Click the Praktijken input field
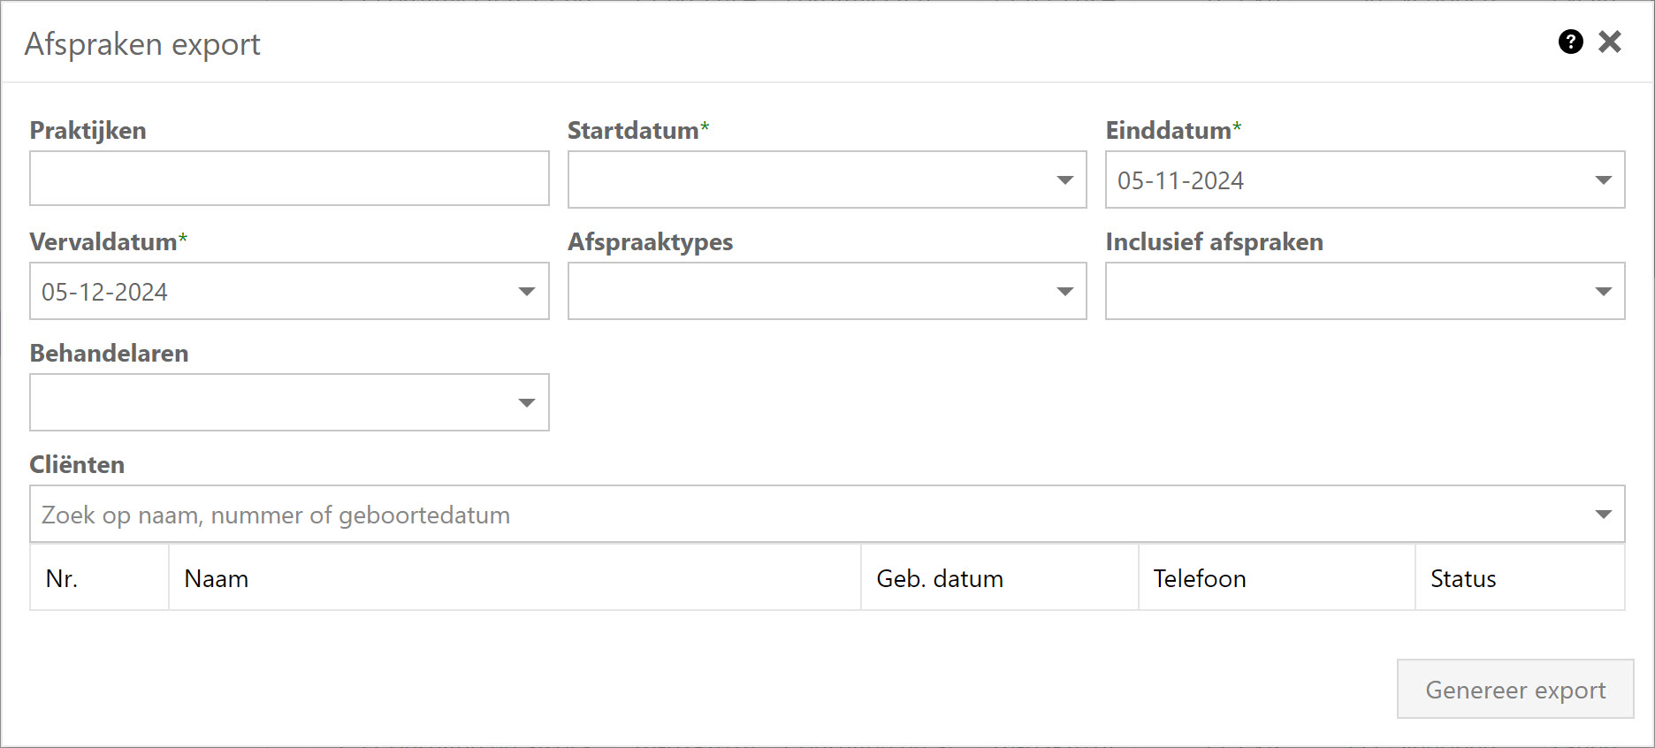1655x748 pixels. [x=289, y=179]
